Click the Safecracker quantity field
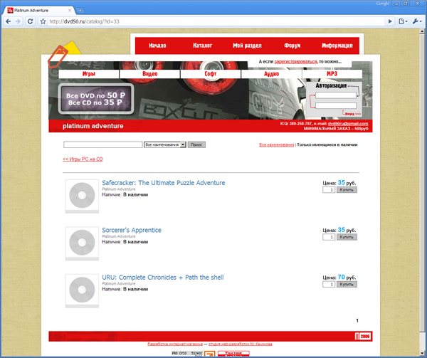The height and width of the screenshot is (358, 427). click(329, 190)
